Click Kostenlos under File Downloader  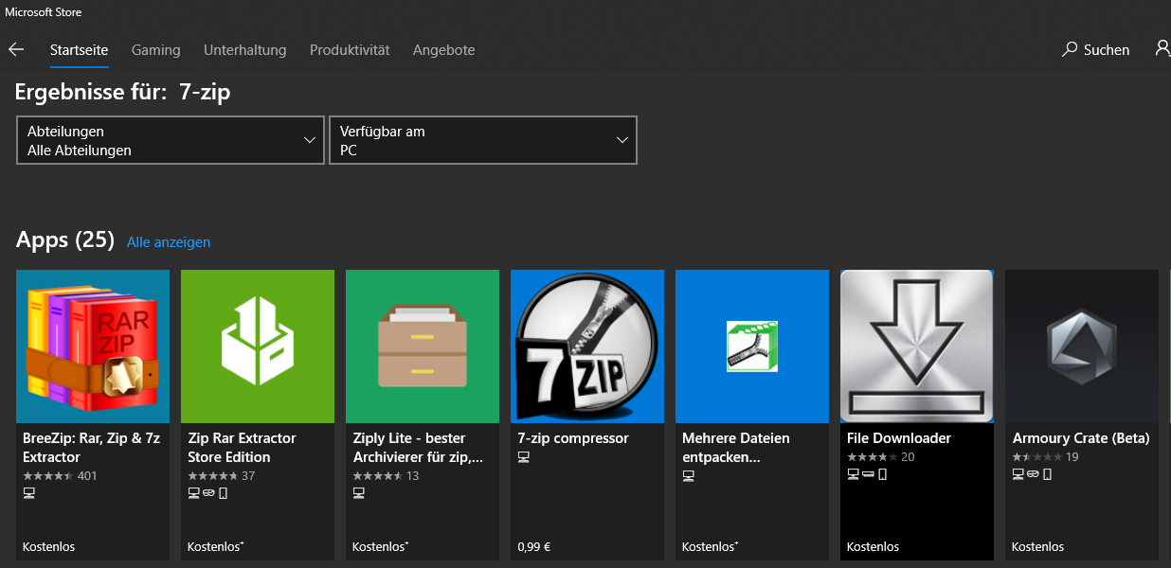(x=873, y=547)
